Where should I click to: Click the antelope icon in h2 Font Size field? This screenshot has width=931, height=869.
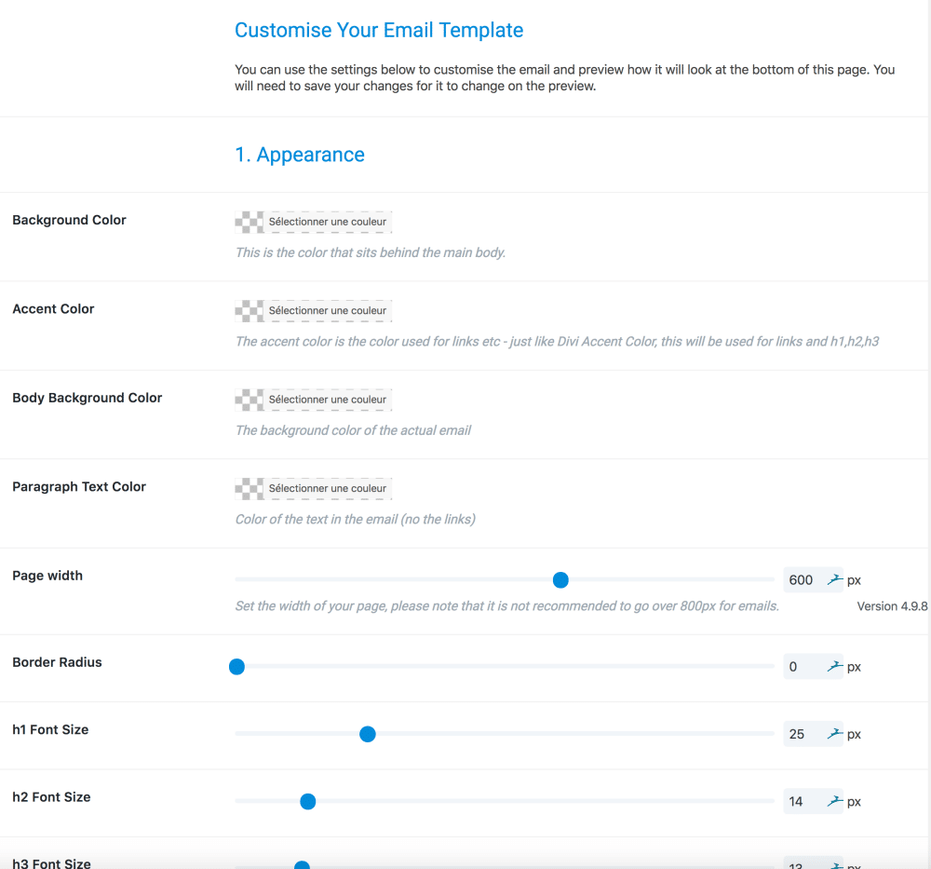834,801
